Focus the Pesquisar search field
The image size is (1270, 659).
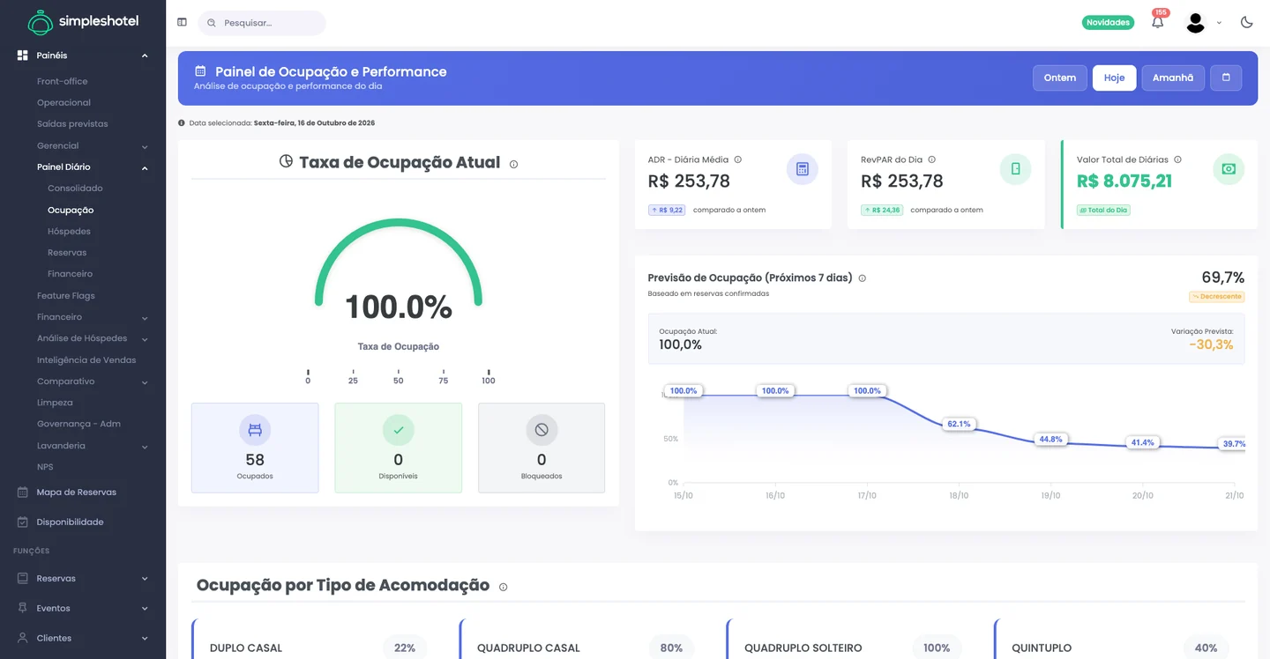coord(262,23)
